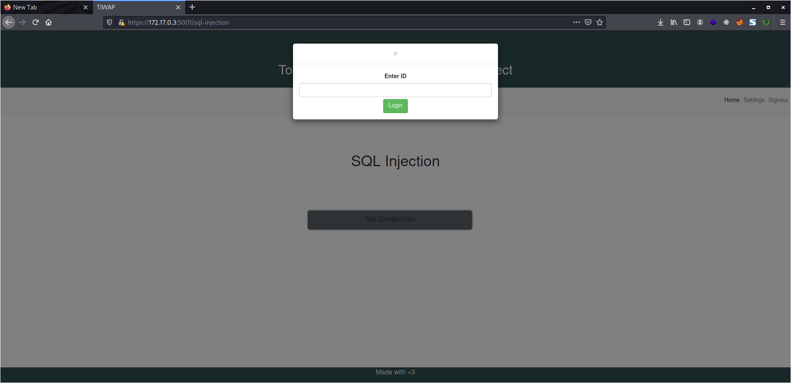Open the Library bookshelf icon

pyautogui.click(x=673, y=23)
